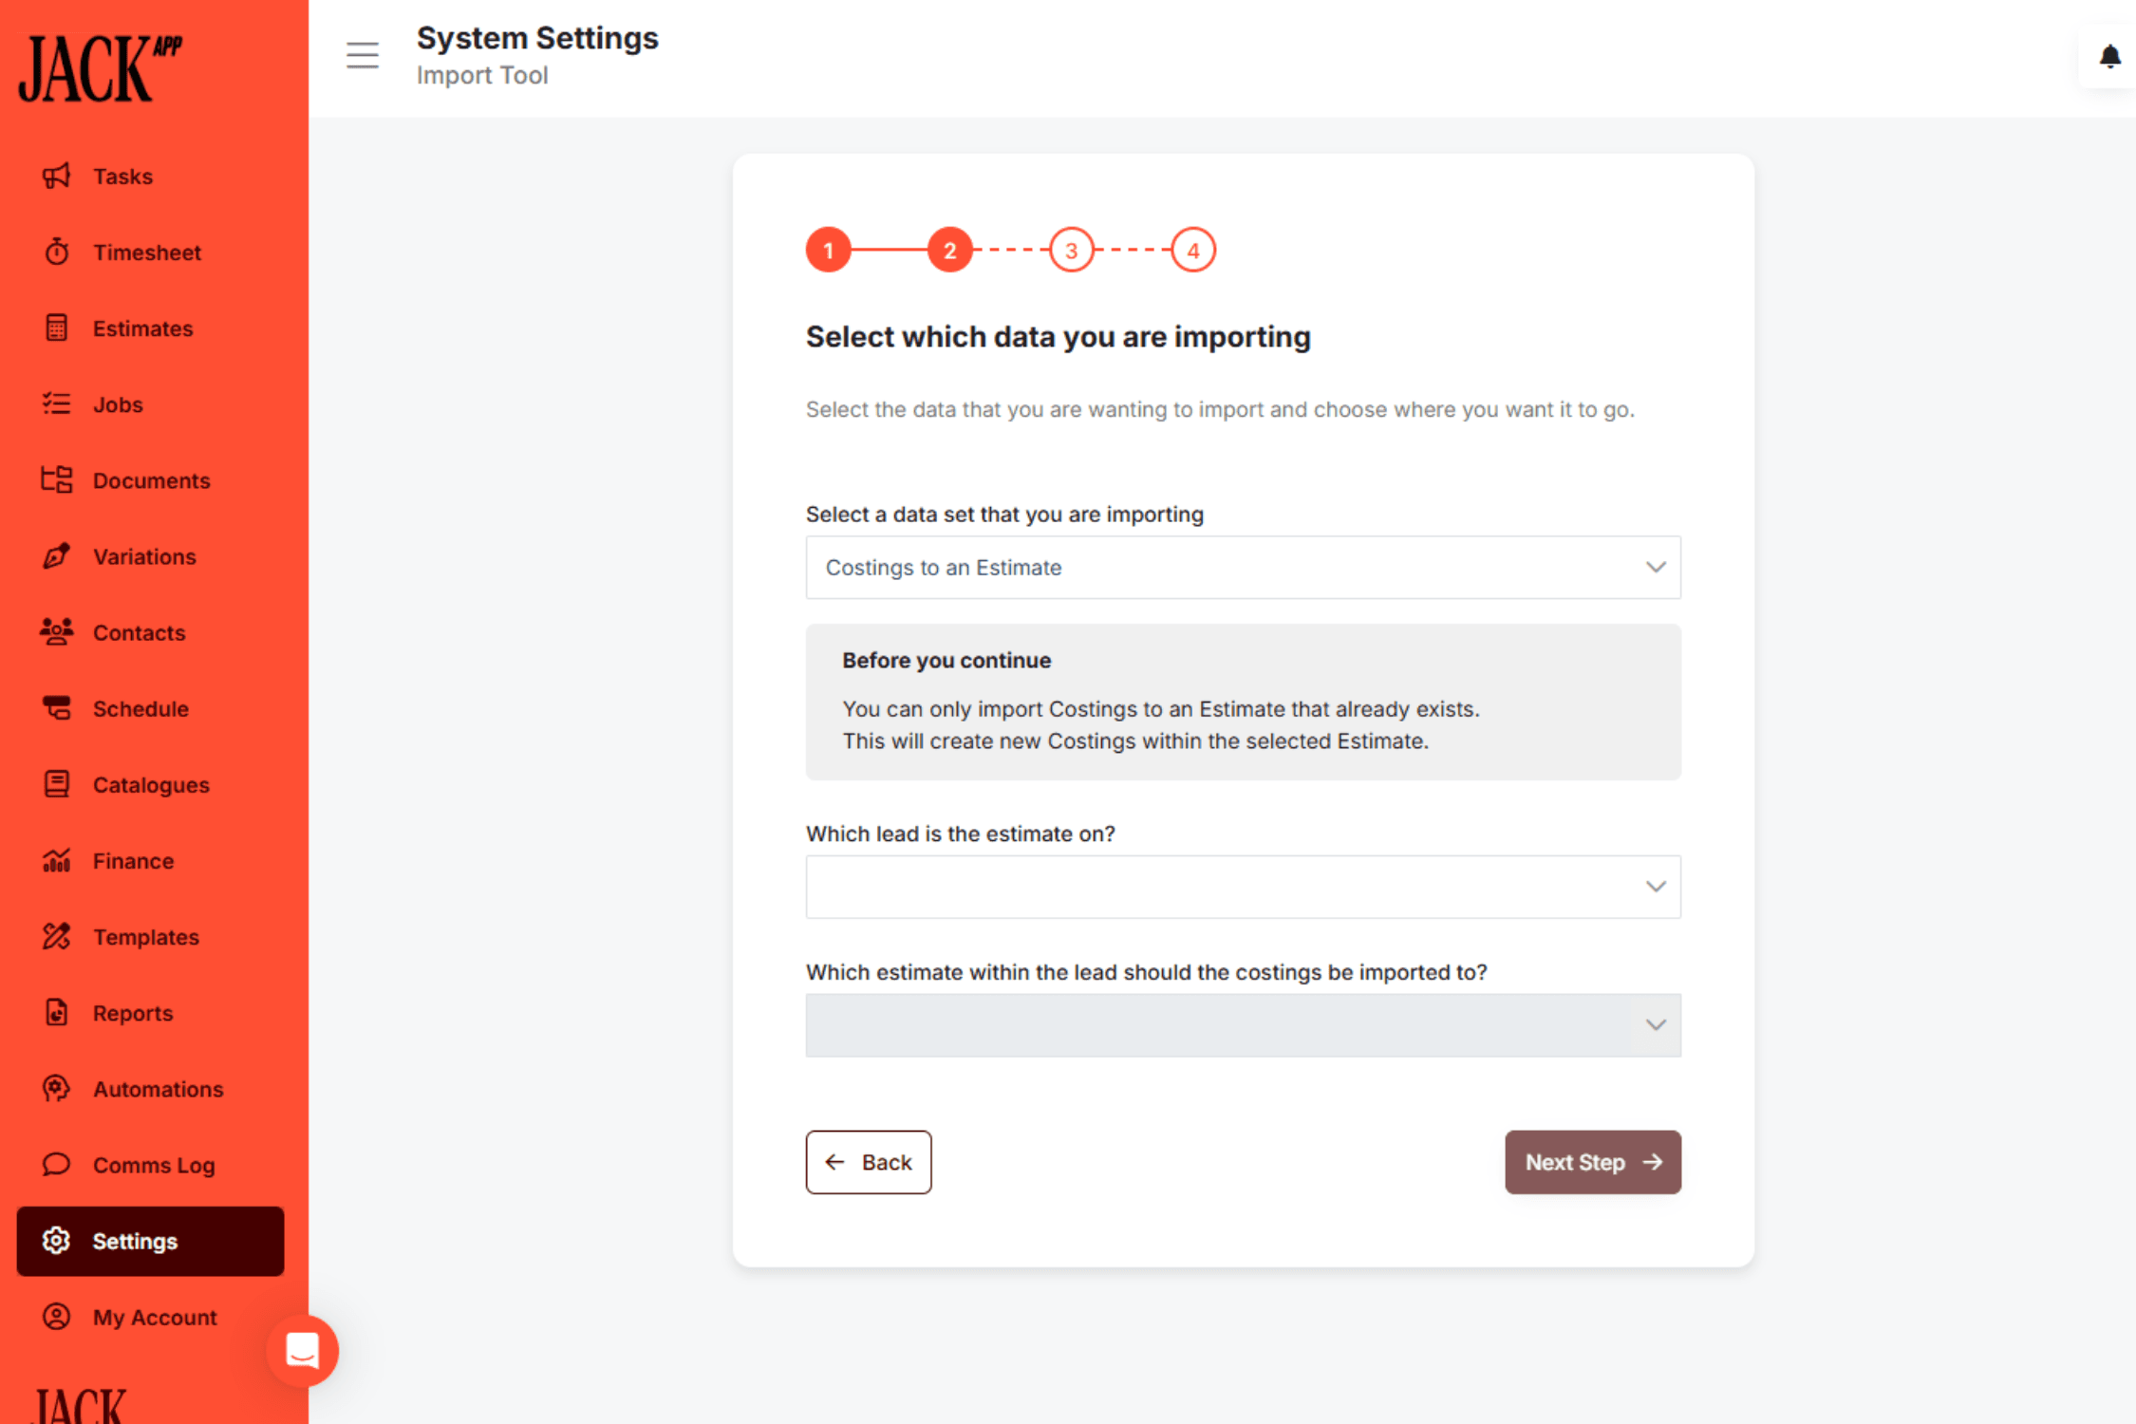Click the Tasks megaphone icon

click(x=56, y=176)
